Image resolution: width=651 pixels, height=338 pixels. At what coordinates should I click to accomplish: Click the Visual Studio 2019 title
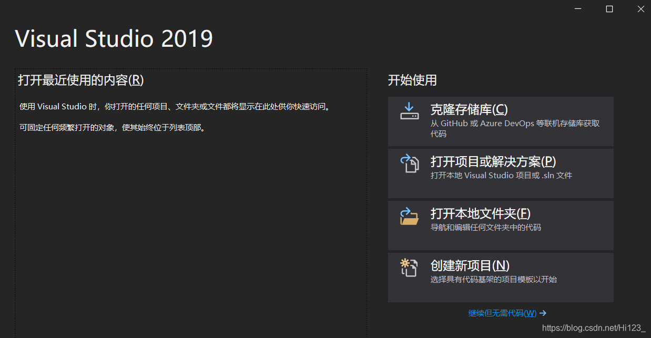coord(114,39)
